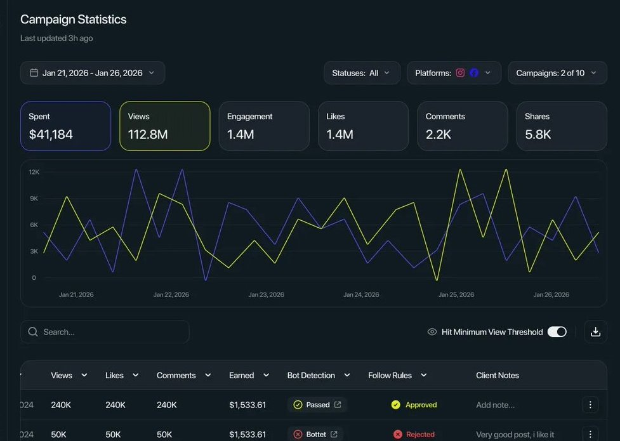Select the Spent metric card
The image size is (620, 441).
pos(65,126)
